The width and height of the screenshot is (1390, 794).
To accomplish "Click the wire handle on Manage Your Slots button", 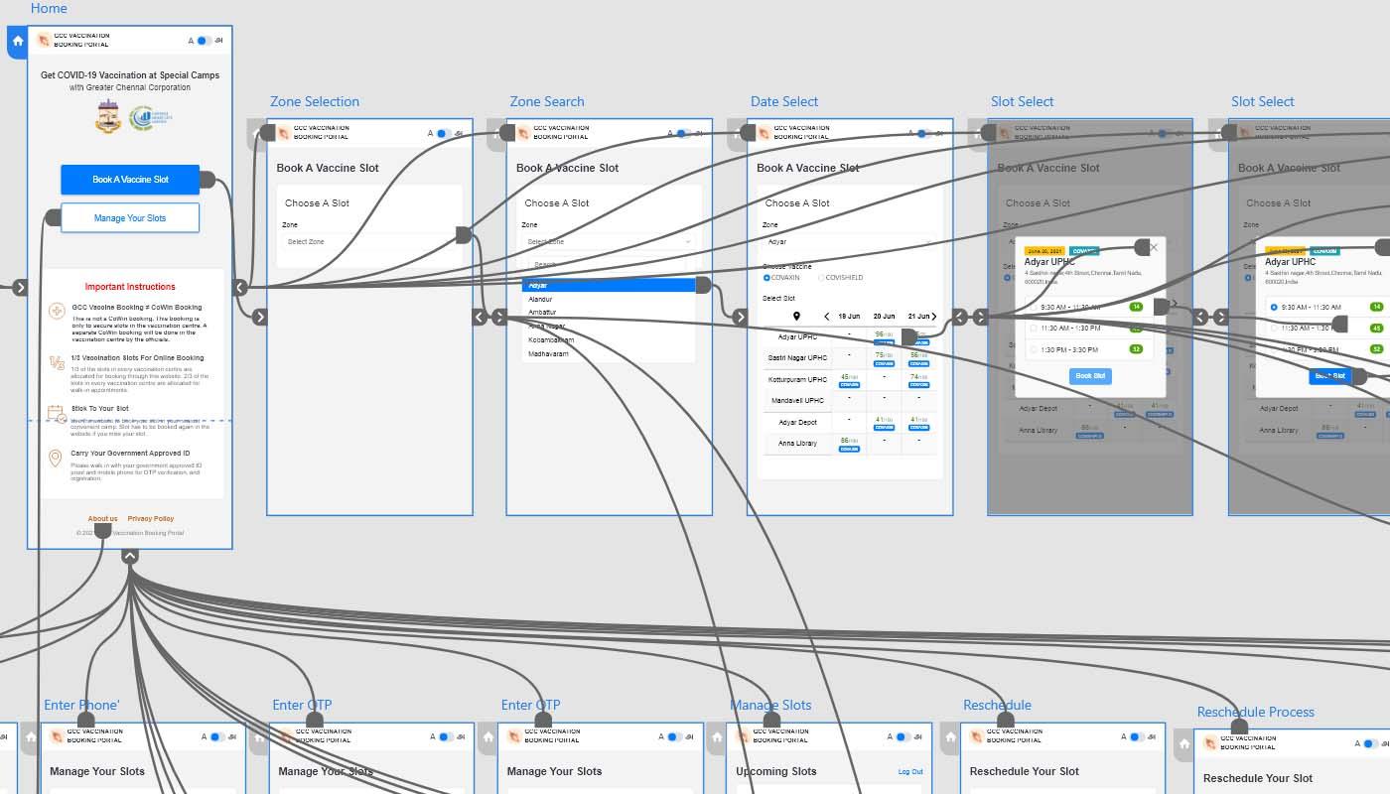I will (x=53, y=217).
